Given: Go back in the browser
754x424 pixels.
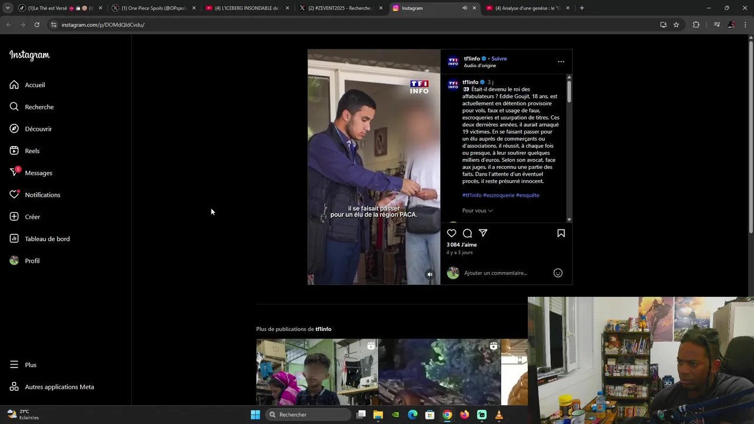Looking at the screenshot, I should pyautogui.click(x=8, y=25).
